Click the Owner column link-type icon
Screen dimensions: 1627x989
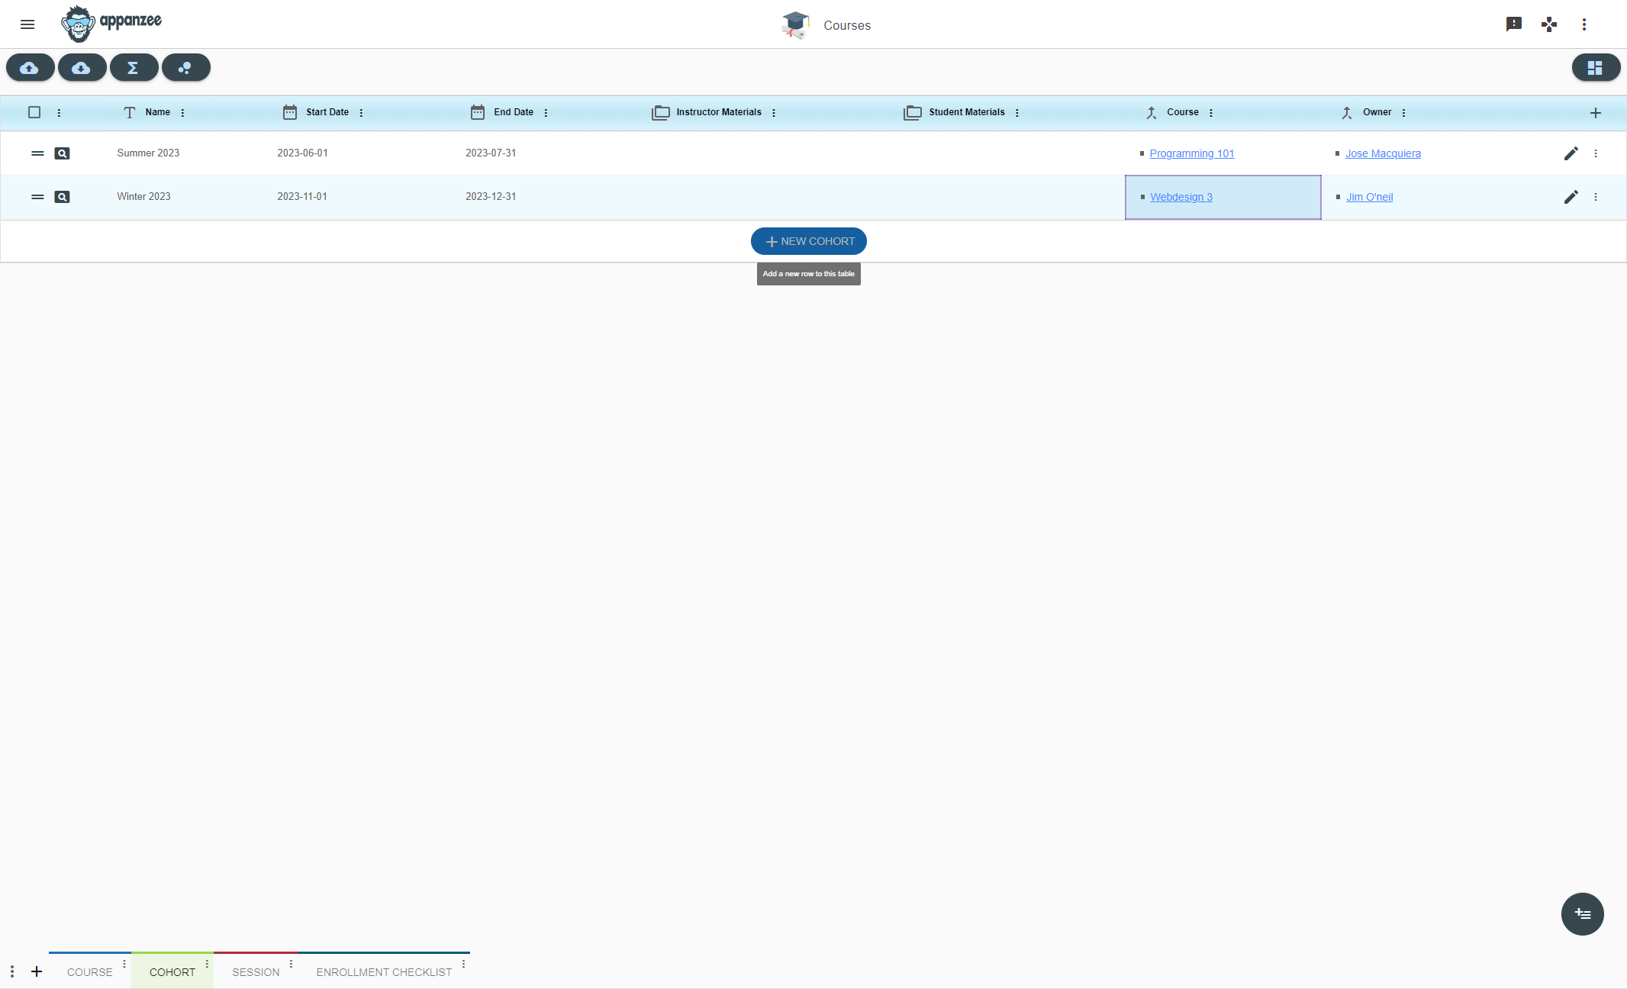pos(1347,112)
